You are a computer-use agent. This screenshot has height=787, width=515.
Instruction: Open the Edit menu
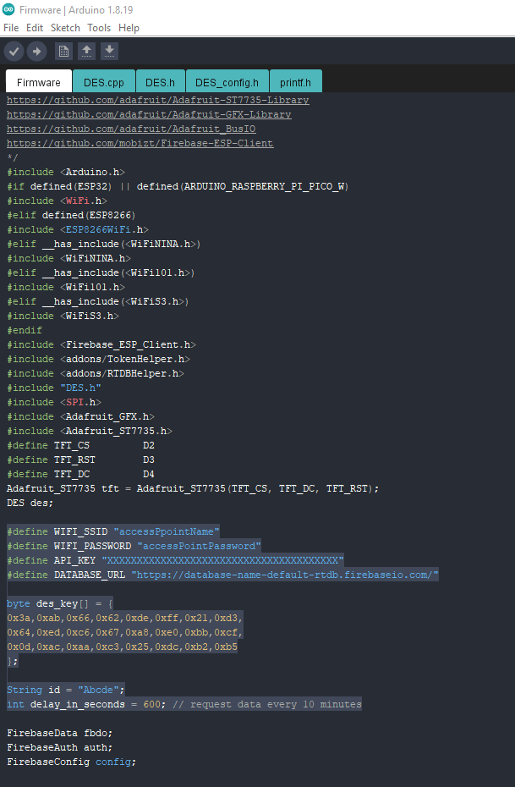[35, 28]
